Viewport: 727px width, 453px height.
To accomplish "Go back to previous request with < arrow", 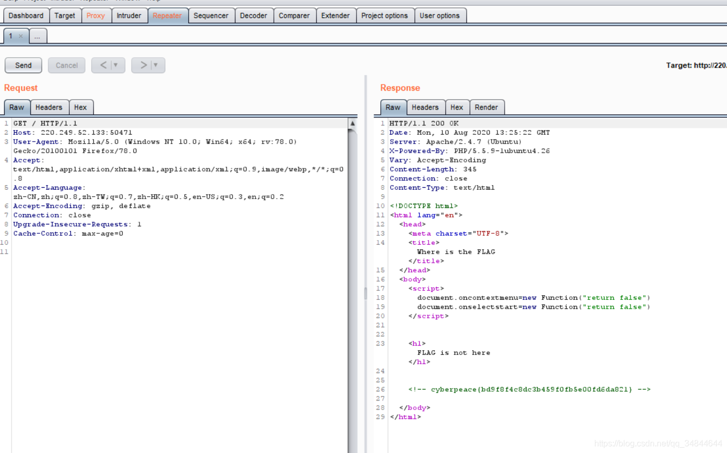I will point(103,66).
